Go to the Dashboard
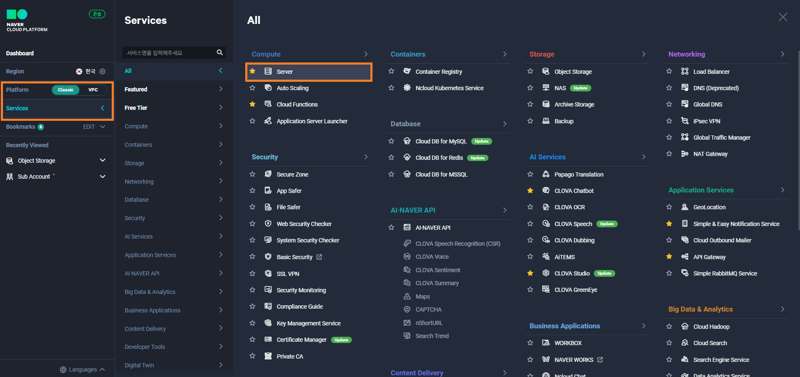 click(x=20, y=53)
